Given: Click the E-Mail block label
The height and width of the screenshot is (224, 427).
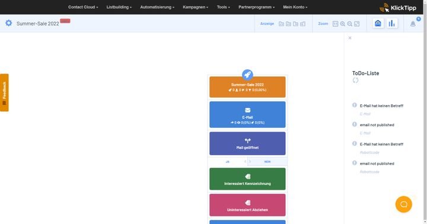Looking at the screenshot, I should point(247,117).
